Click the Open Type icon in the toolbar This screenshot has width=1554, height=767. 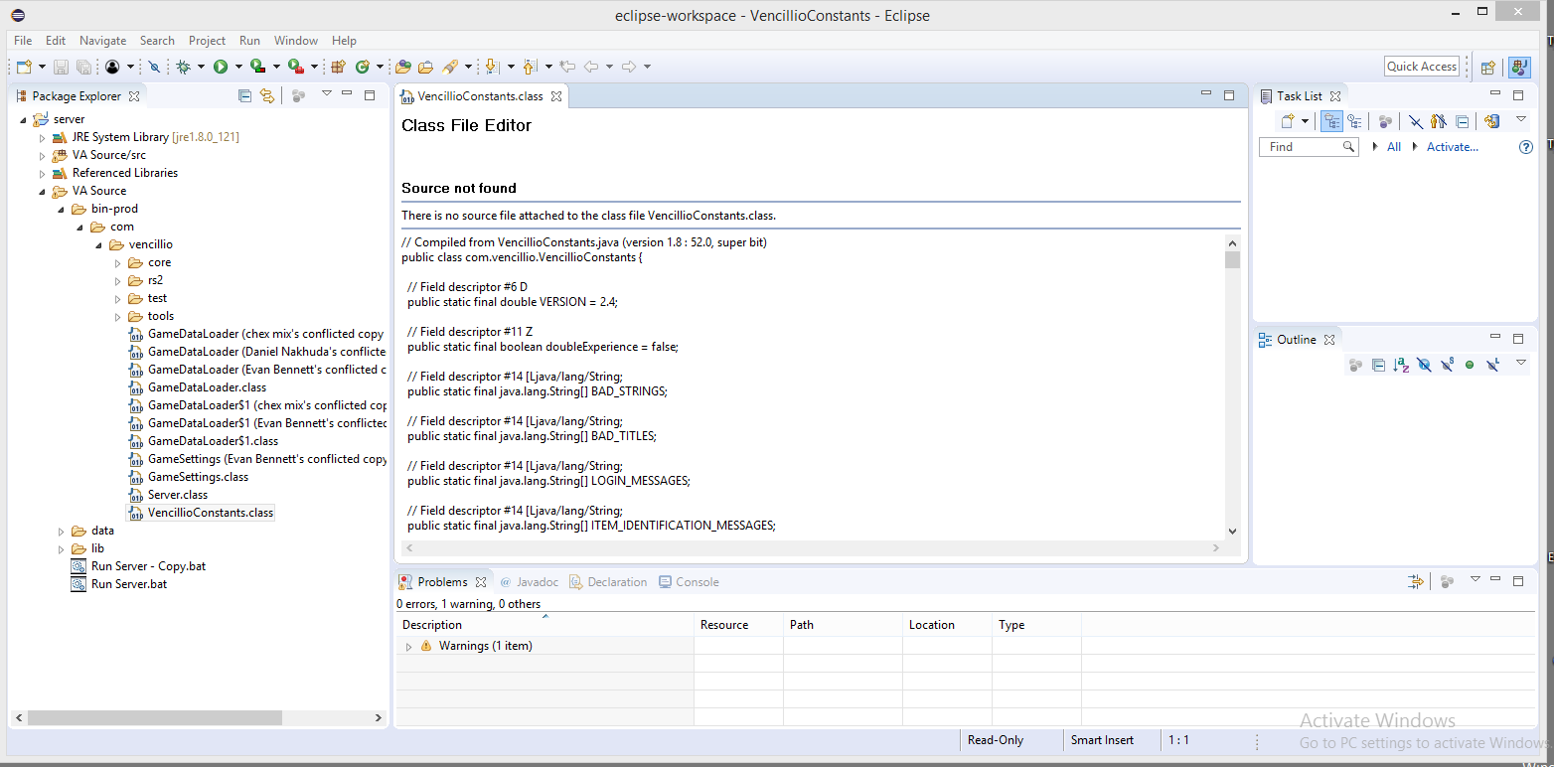click(403, 67)
